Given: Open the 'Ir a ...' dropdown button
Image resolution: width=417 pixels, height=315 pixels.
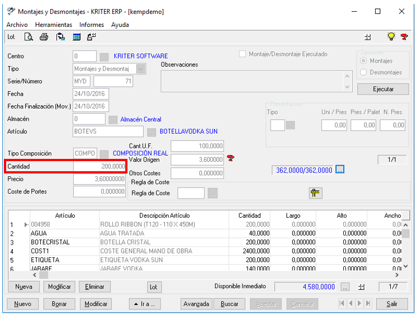Looking at the screenshot, I should (145, 304).
